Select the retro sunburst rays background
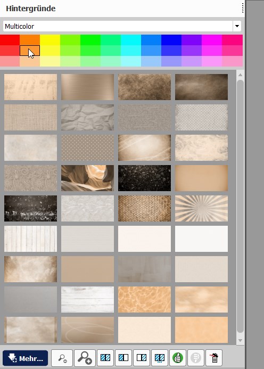 point(201,209)
